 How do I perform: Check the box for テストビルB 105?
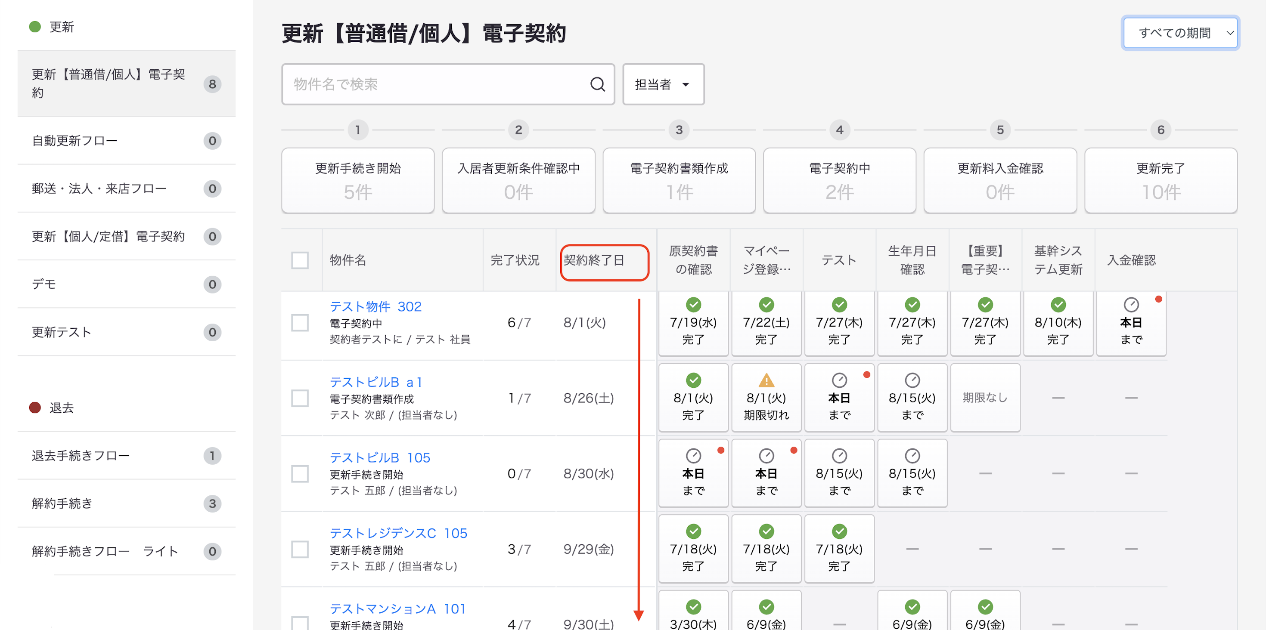[300, 474]
